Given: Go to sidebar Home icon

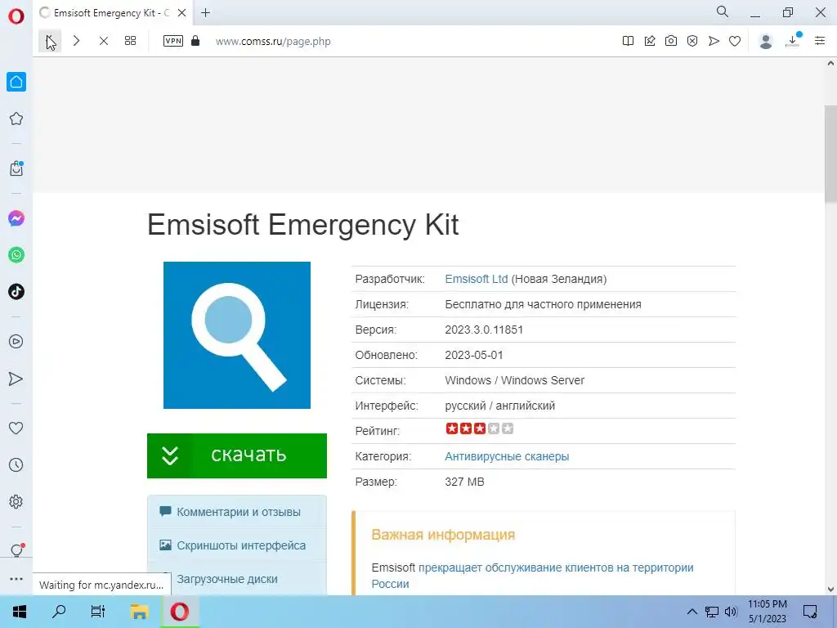Looking at the screenshot, I should coord(16,82).
